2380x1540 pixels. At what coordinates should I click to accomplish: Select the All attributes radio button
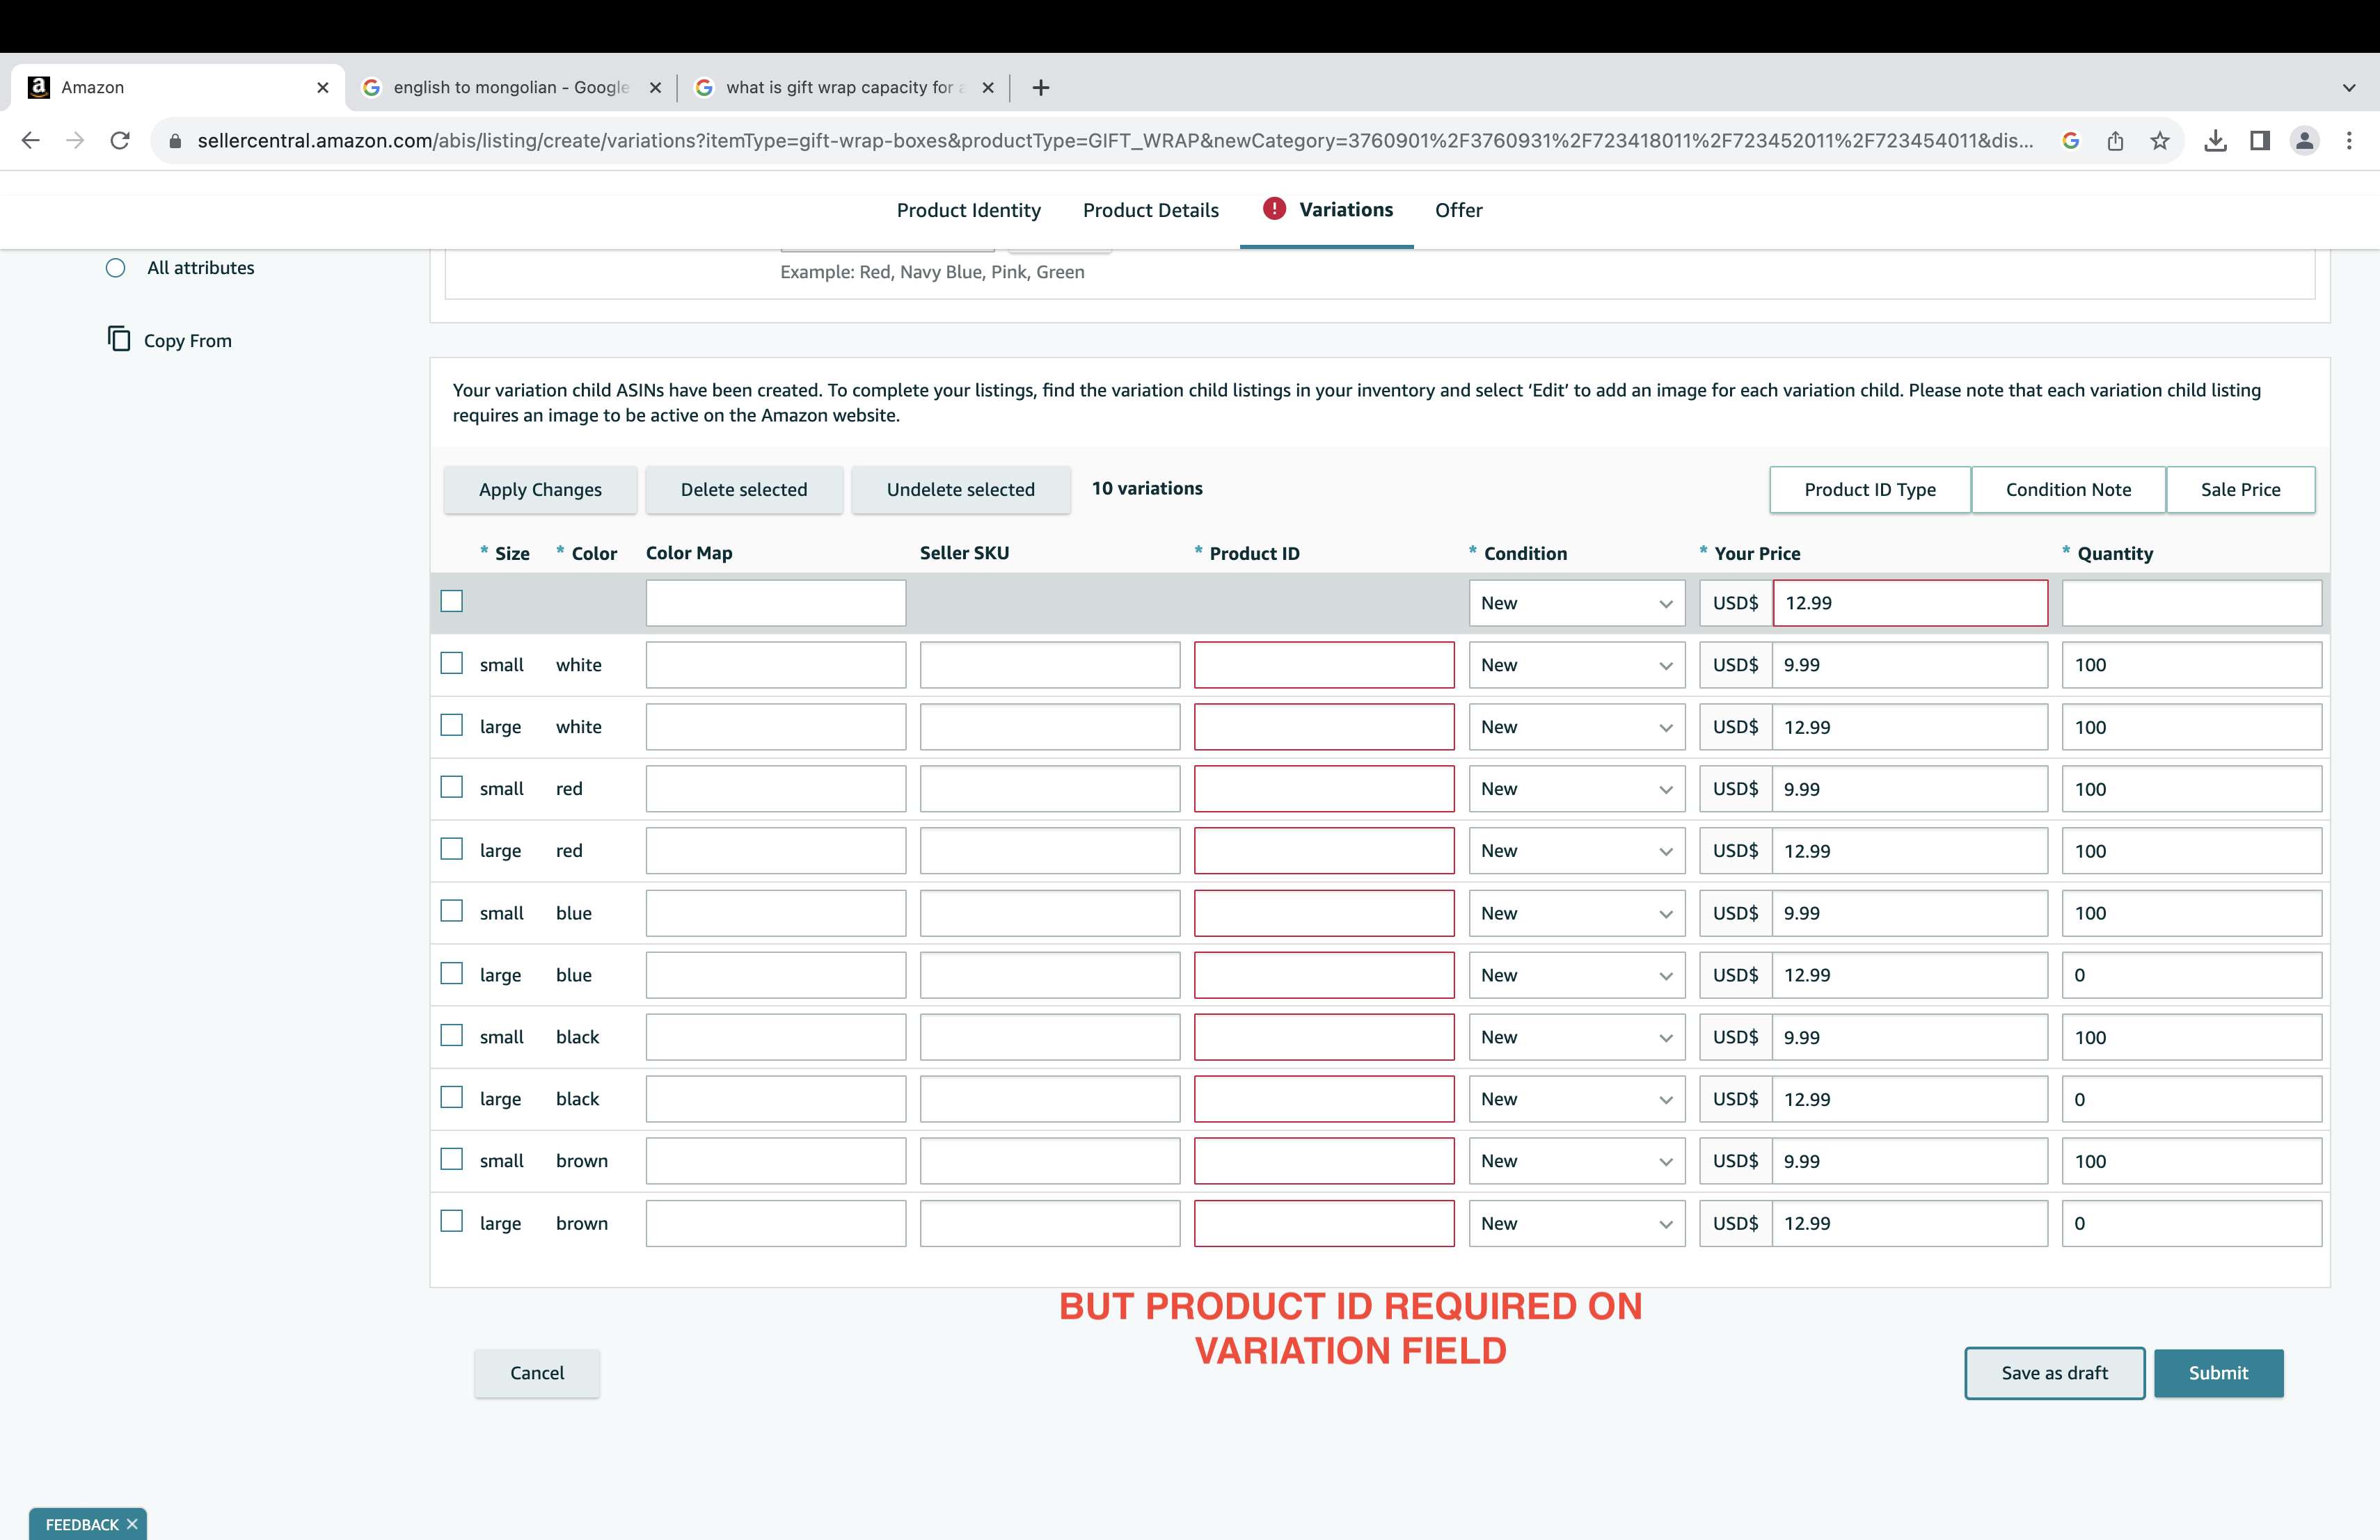coord(116,268)
